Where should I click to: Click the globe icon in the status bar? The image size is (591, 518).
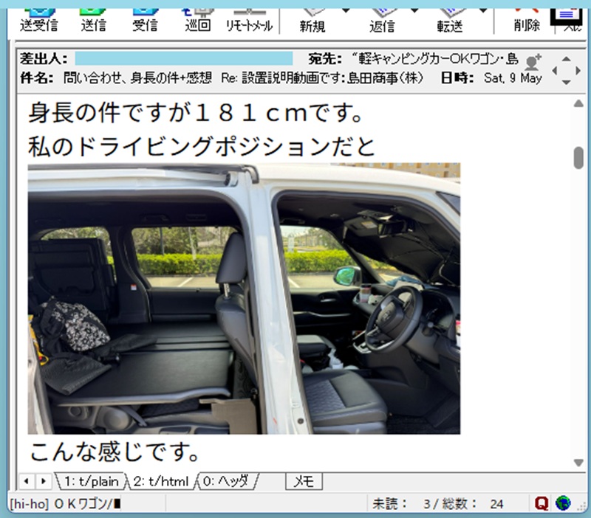563,503
